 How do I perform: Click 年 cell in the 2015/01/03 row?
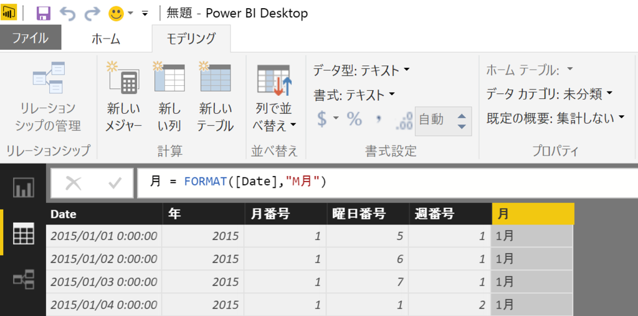[x=204, y=281]
